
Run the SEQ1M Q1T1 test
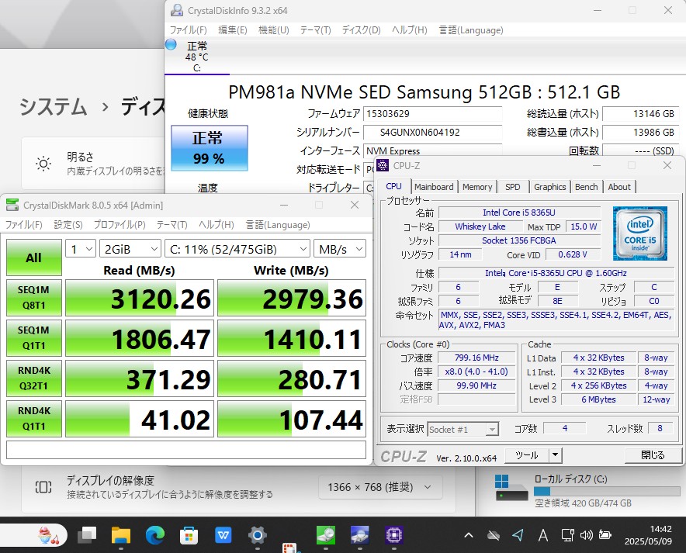tap(33, 338)
